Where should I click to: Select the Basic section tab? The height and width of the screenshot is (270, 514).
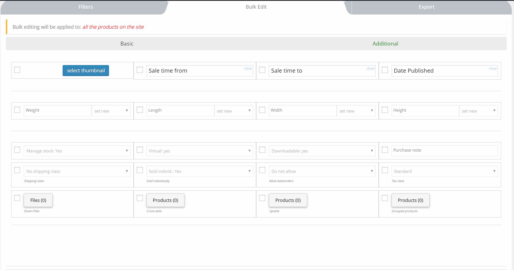coord(127,44)
